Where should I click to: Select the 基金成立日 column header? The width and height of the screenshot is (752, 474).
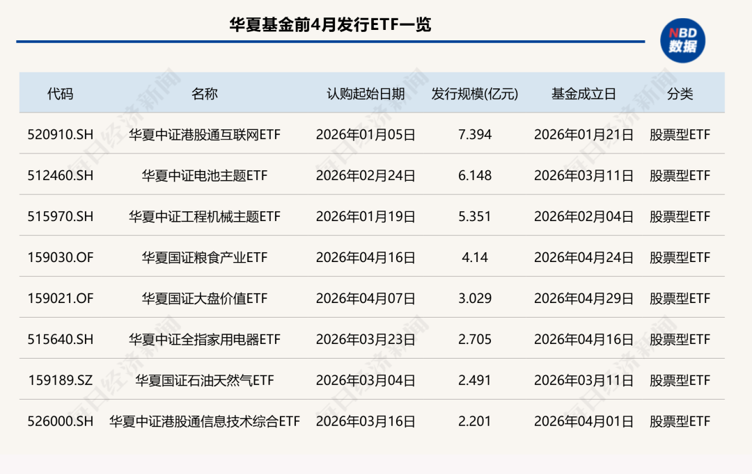tap(583, 94)
